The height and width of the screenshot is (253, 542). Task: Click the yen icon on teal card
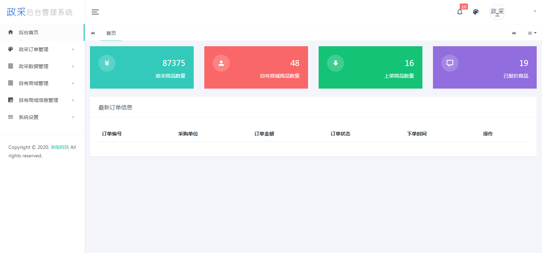[107, 63]
